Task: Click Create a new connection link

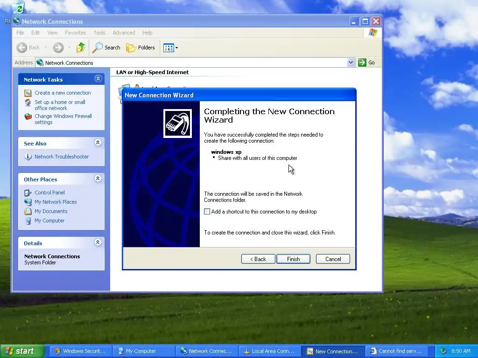Action: (x=63, y=93)
